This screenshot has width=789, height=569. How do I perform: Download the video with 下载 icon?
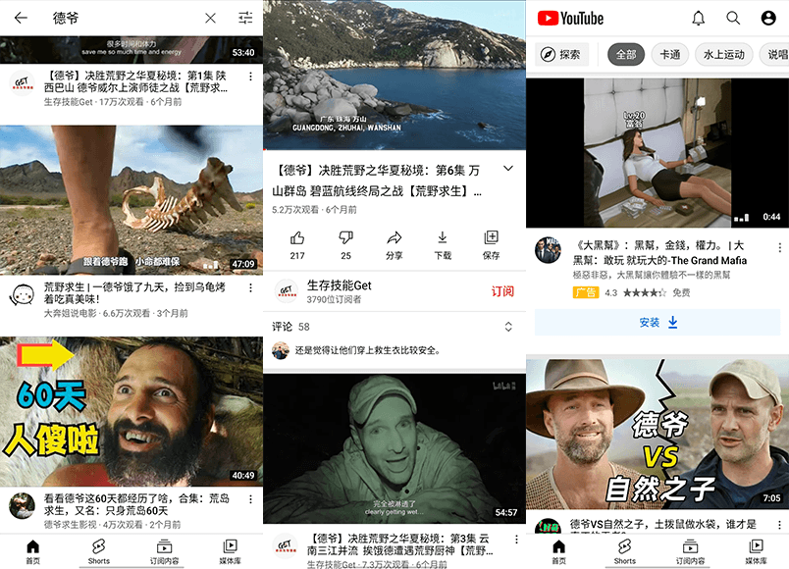pyautogui.click(x=443, y=245)
